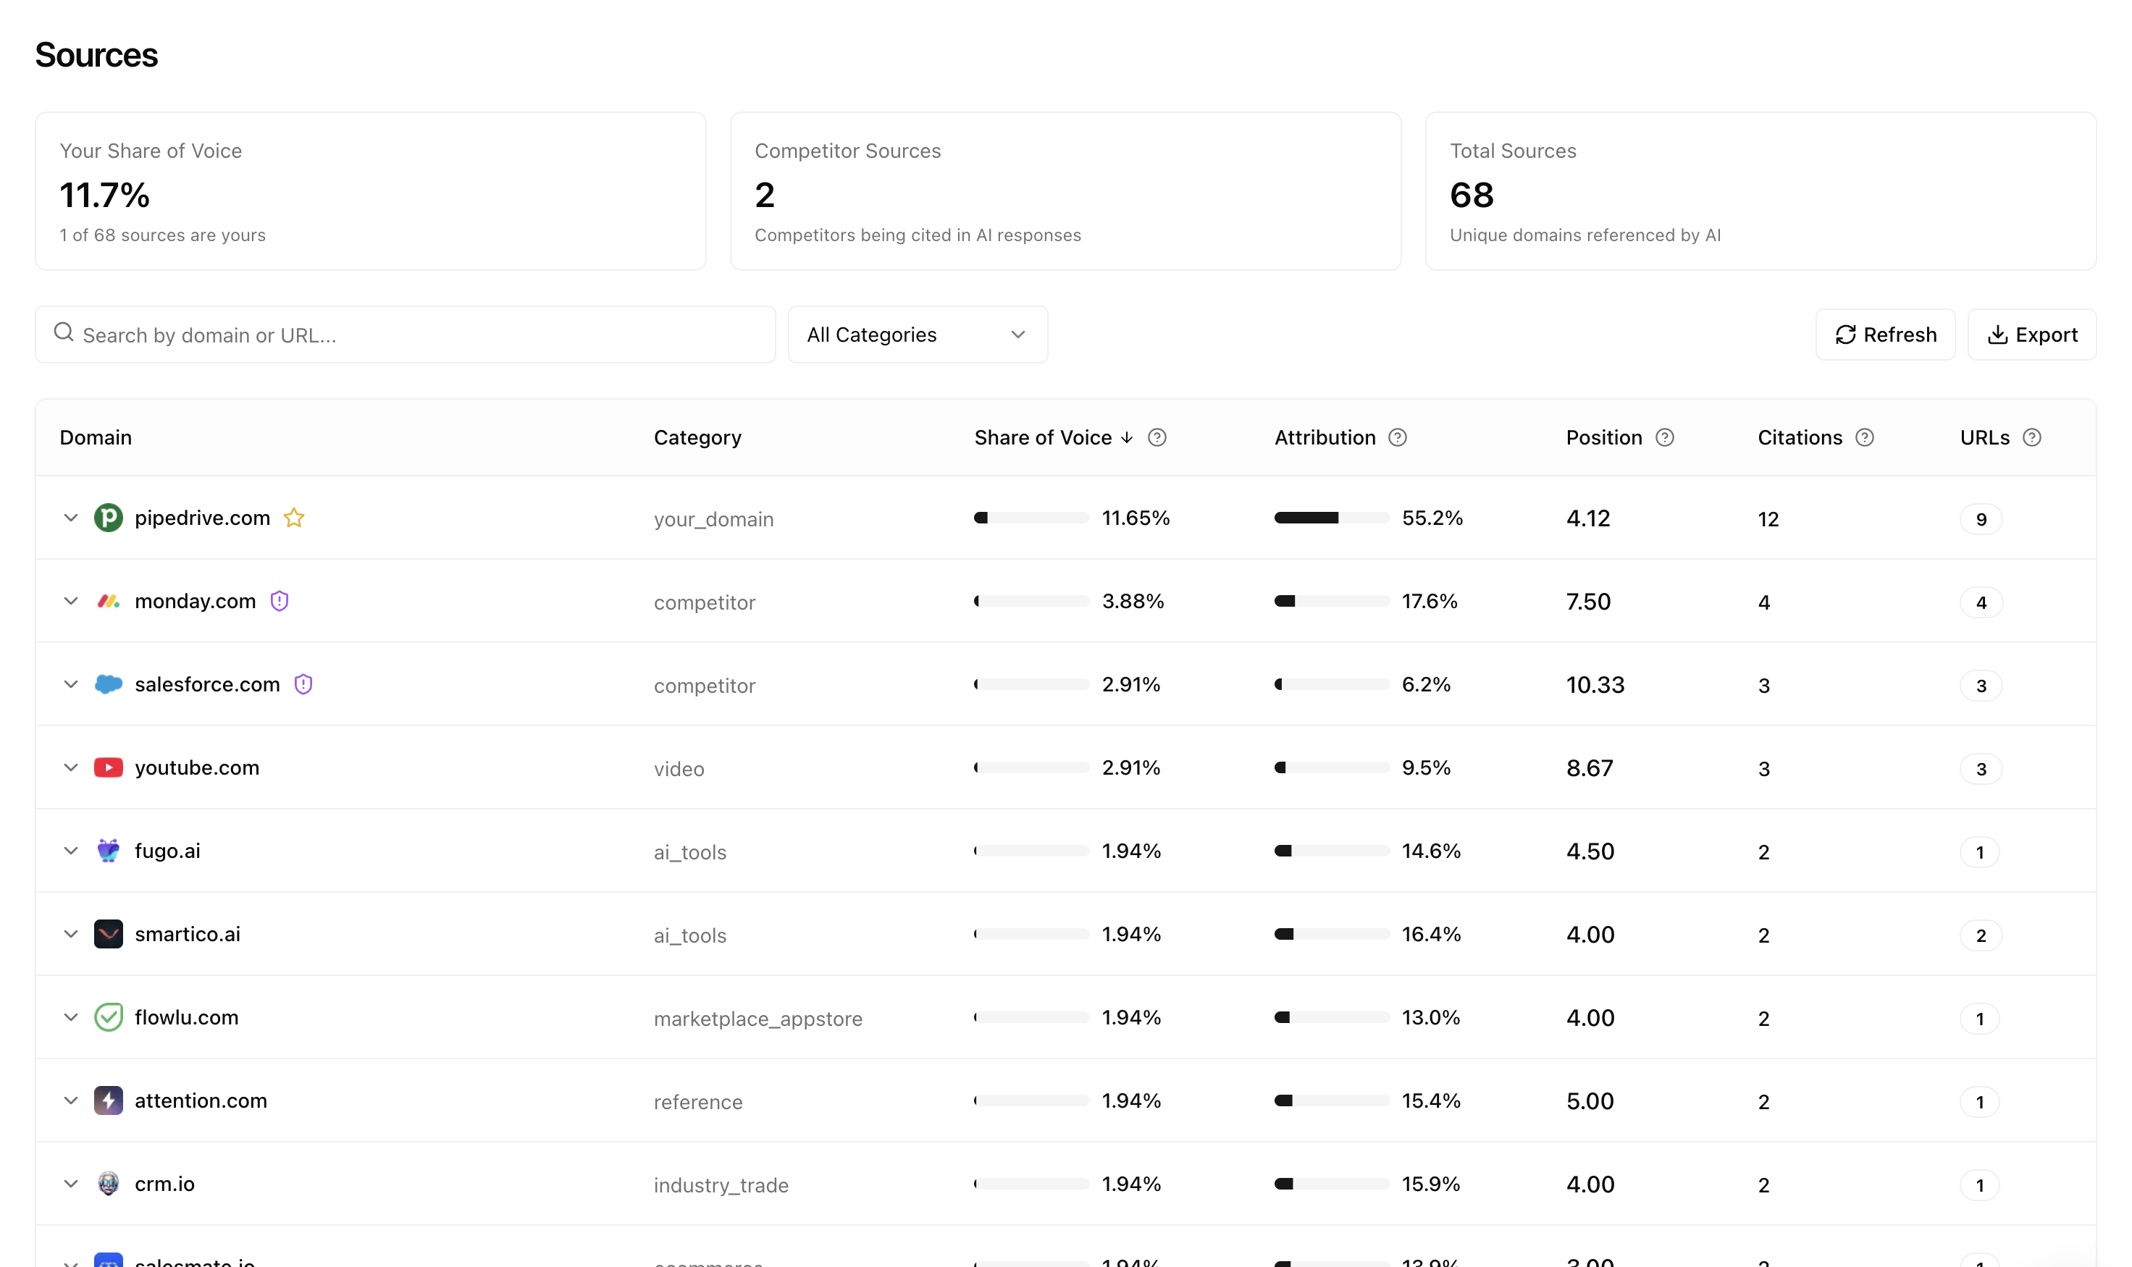
Task: Expand the flowlu.com row details
Action: (x=71, y=1016)
